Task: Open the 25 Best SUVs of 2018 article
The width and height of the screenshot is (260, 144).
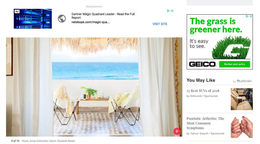Action: coord(203,91)
